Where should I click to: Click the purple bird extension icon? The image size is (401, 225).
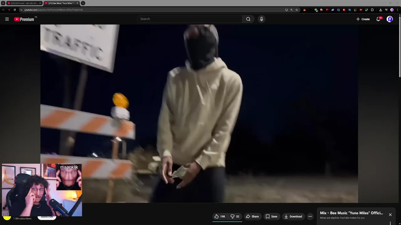[333, 10]
